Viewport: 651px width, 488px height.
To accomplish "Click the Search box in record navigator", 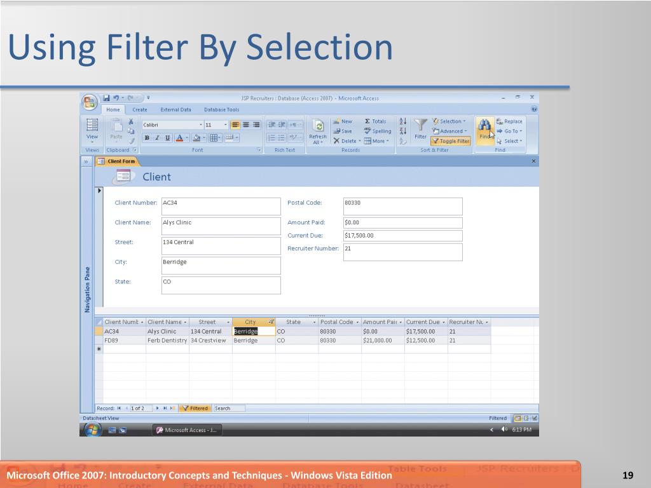I will pyautogui.click(x=229, y=409).
